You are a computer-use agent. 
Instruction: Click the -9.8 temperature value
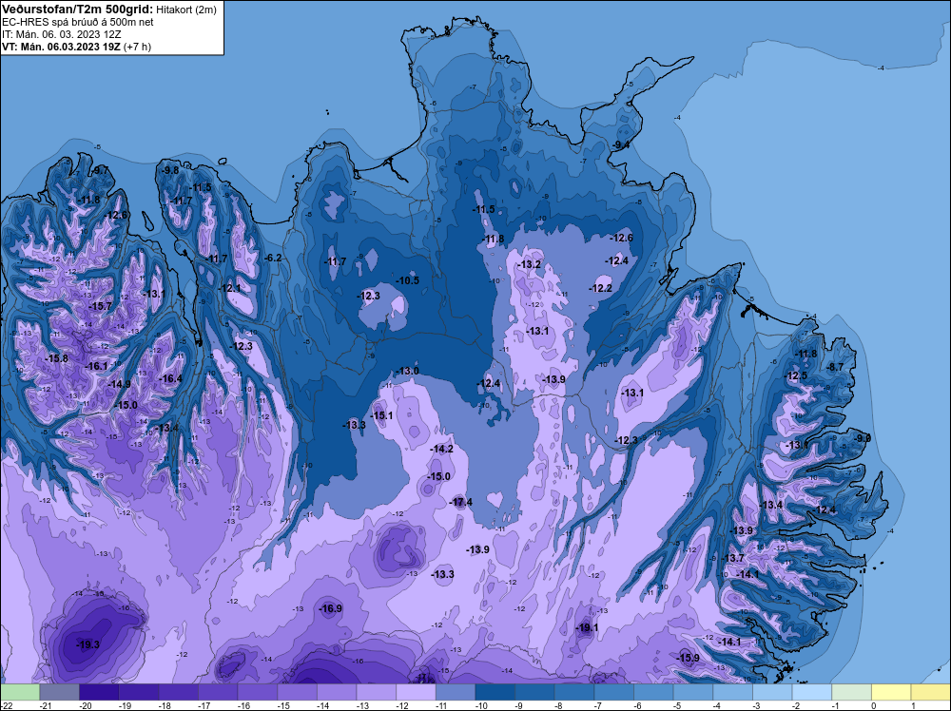[170, 170]
